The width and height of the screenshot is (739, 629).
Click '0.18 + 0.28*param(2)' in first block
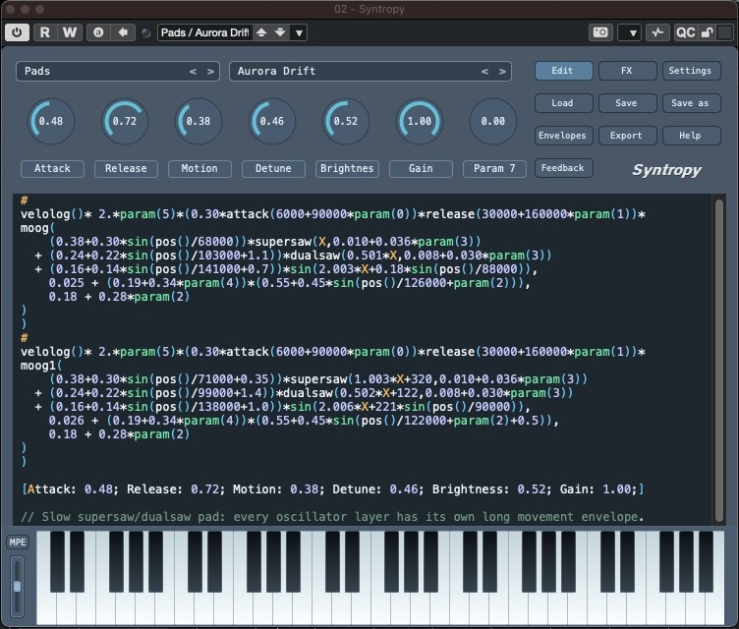pyautogui.click(x=119, y=297)
